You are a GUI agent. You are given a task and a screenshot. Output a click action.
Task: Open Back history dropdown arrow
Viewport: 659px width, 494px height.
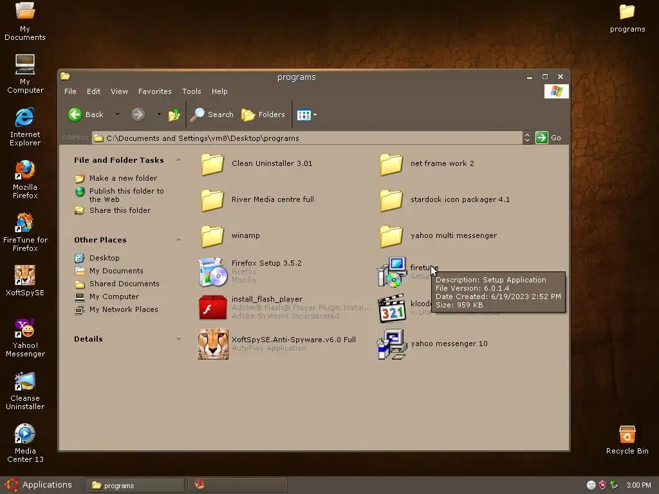[x=117, y=114]
